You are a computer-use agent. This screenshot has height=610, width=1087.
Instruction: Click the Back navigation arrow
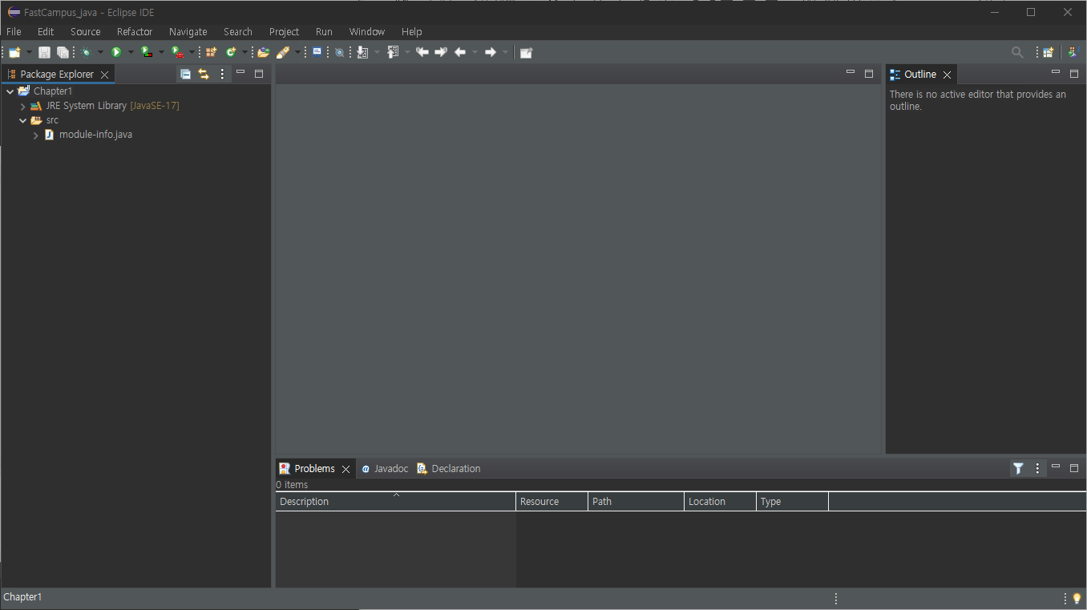(x=460, y=52)
